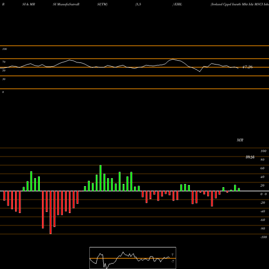Click the 50 level label on RSI axis
269x269 pixels.
[4, 70]
